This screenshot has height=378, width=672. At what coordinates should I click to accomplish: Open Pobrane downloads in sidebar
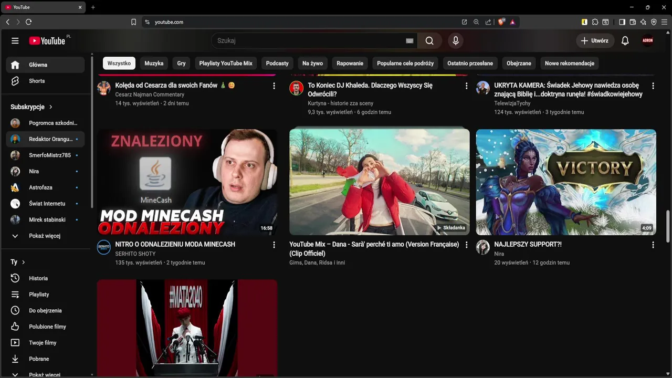[45, 359]
